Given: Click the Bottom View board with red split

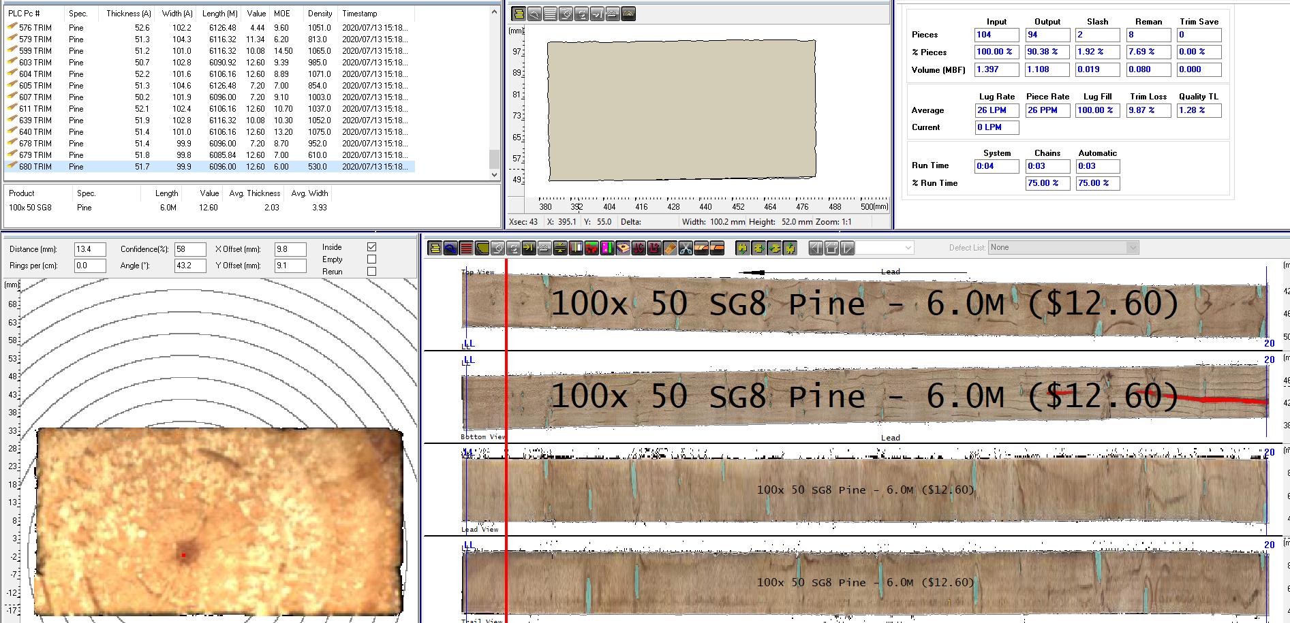Looking at the screenshot, I should [x=865, y=398].
